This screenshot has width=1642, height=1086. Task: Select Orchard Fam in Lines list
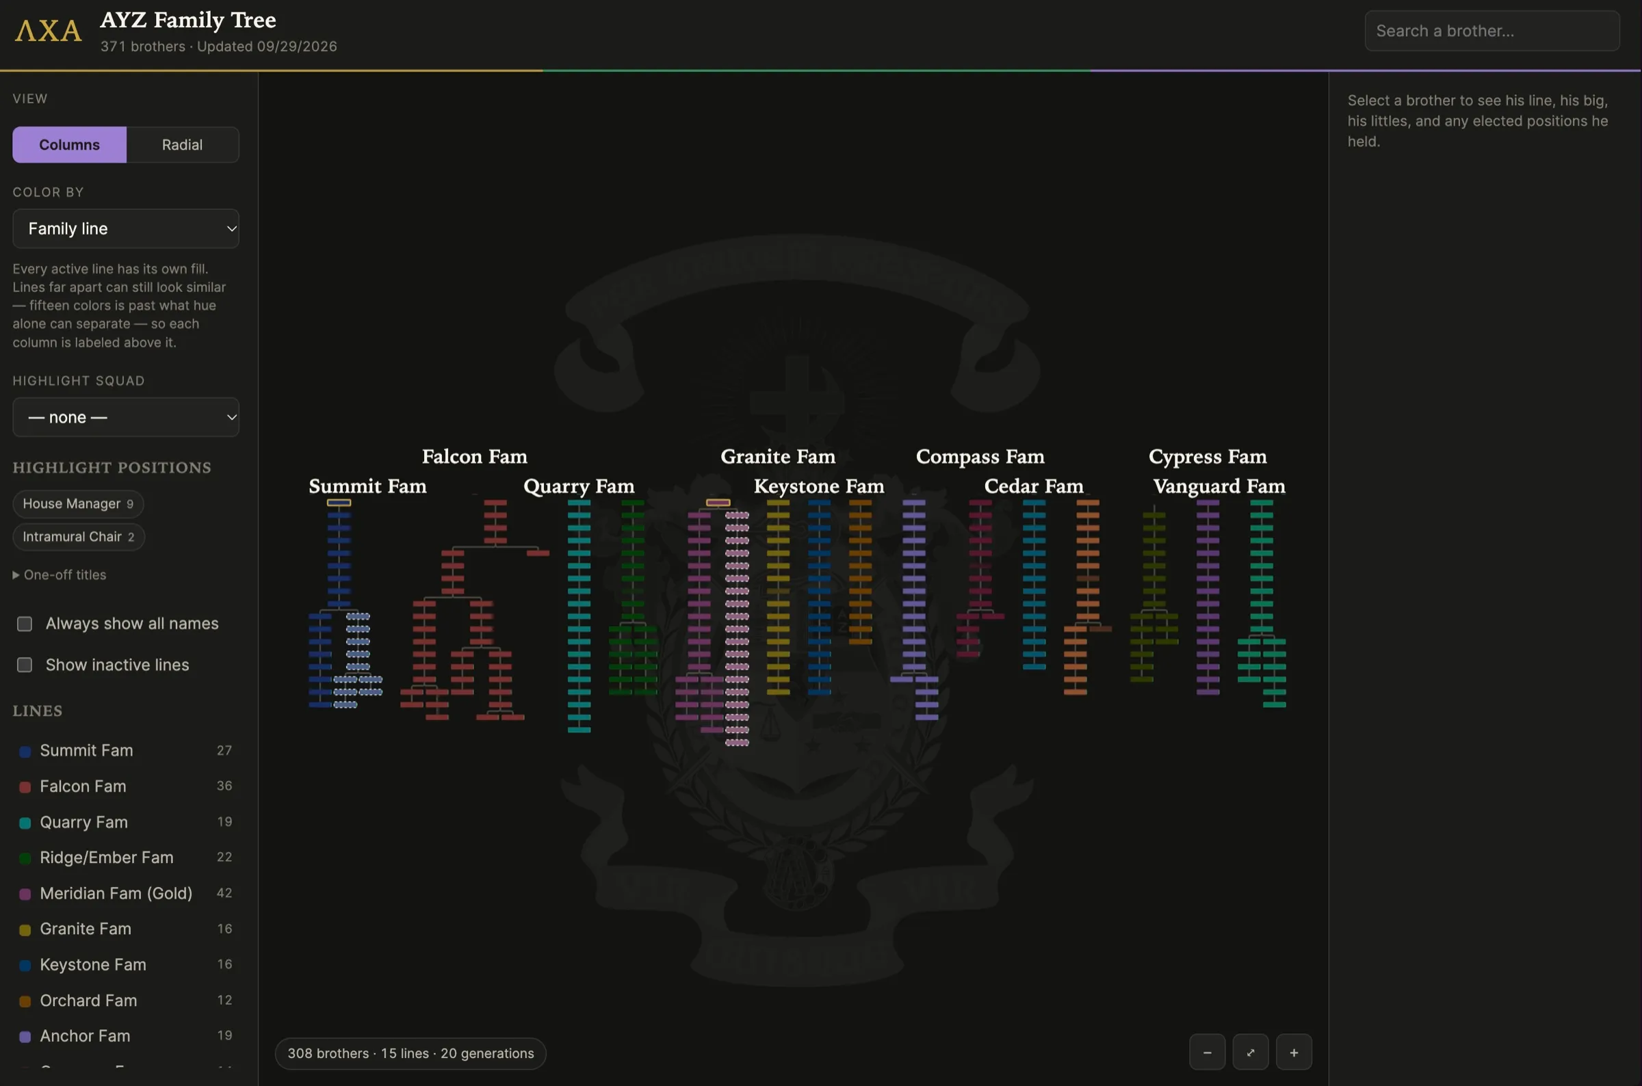(125, 1001)
